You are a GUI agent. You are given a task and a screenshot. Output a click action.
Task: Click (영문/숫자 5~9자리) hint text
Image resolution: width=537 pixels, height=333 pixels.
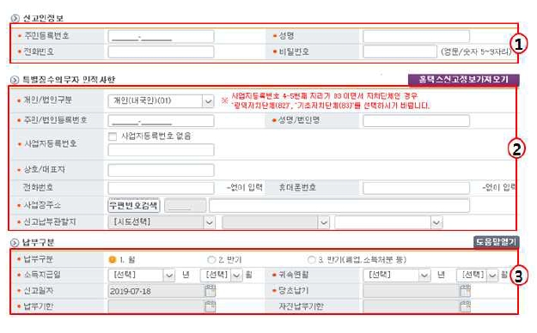(x=476, y=52)
